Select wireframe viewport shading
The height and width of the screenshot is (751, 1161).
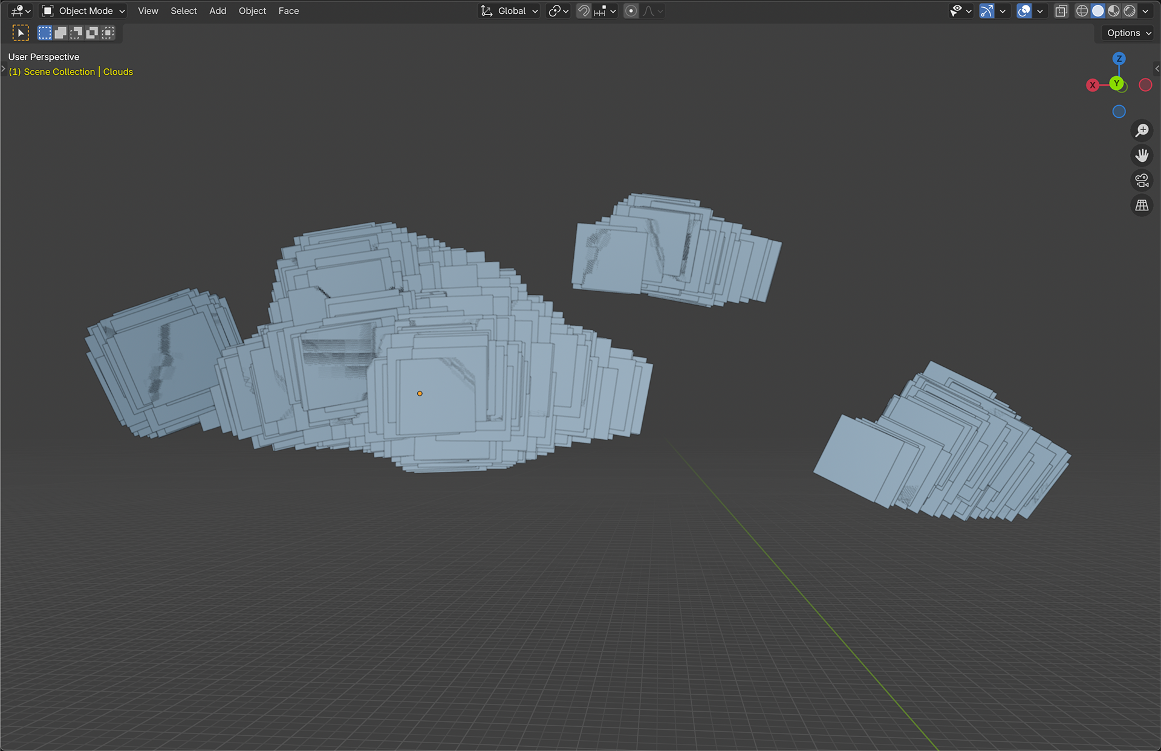pos(1082,11)
